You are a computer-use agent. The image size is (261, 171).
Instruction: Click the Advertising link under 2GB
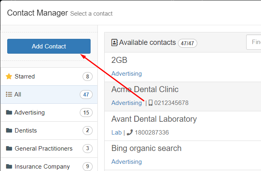click(x=127, y=74)
